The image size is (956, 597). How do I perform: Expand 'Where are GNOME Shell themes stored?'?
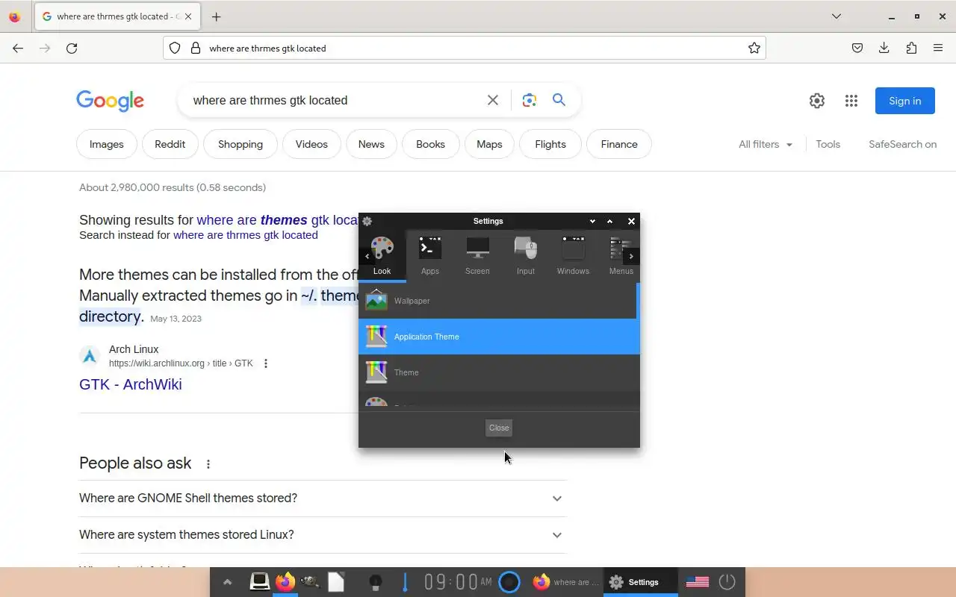[323, 498]
